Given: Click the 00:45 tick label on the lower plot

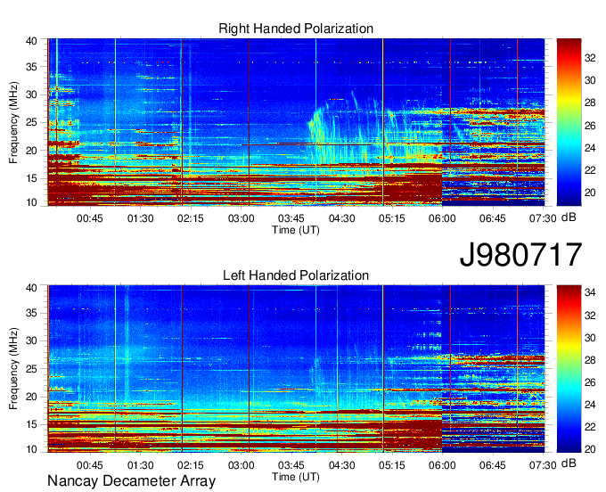Looking at the screenshot, I should pos(90,465).
